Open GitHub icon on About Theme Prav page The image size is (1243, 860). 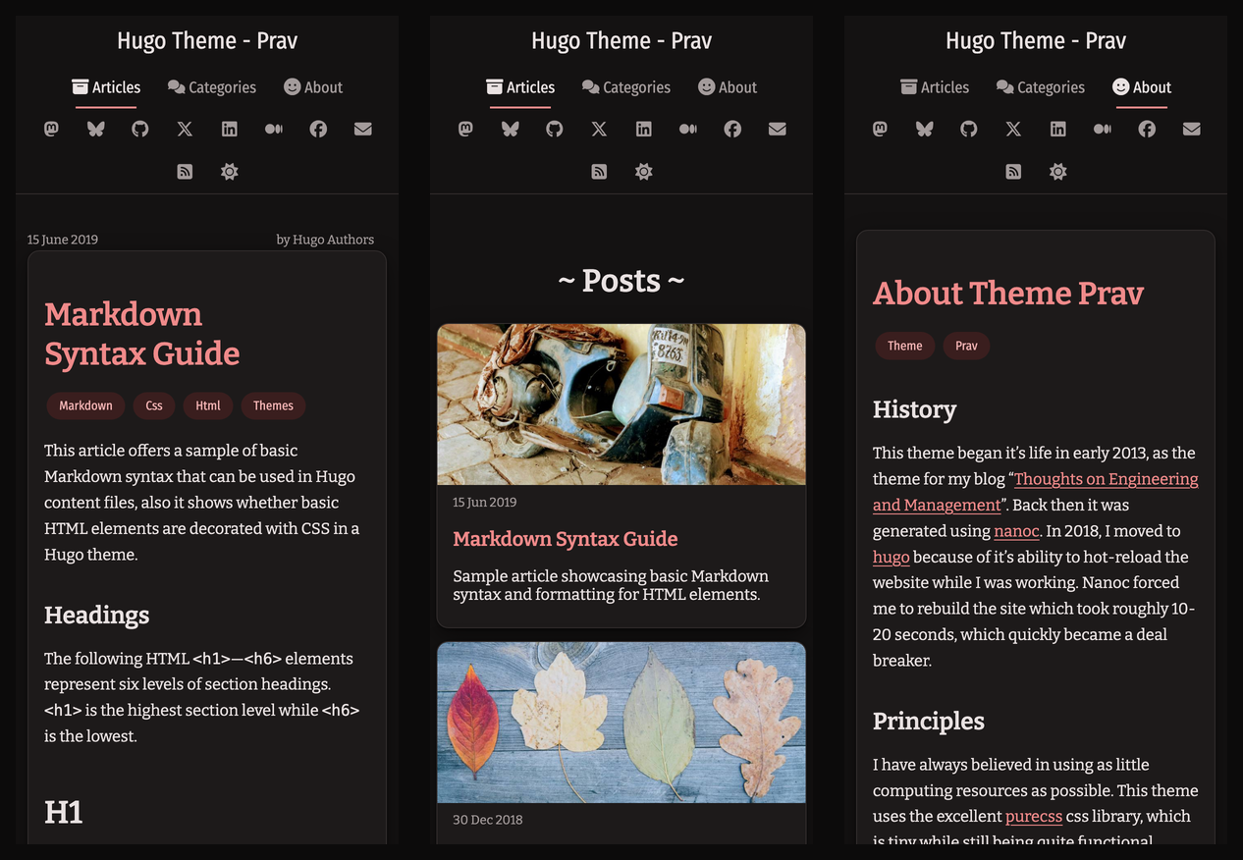pos(969,129)
